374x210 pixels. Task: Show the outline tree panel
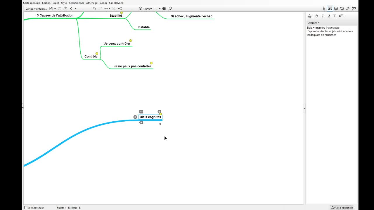324,8
